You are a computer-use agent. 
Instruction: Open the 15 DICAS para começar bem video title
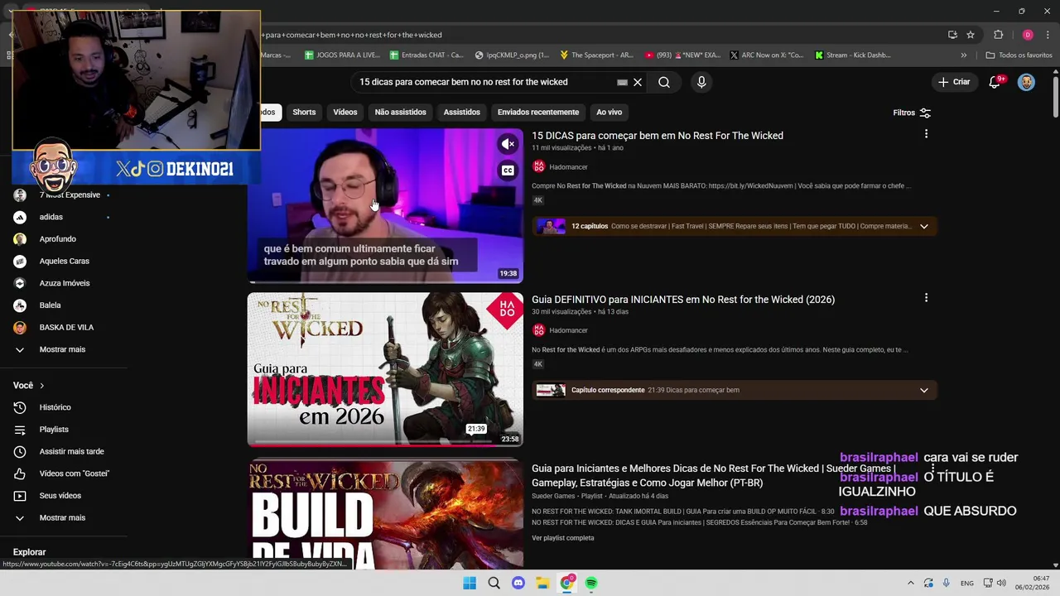(x=658, y=136)
